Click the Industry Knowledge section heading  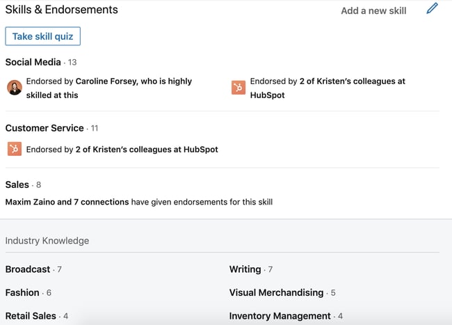tap(47, 241)
